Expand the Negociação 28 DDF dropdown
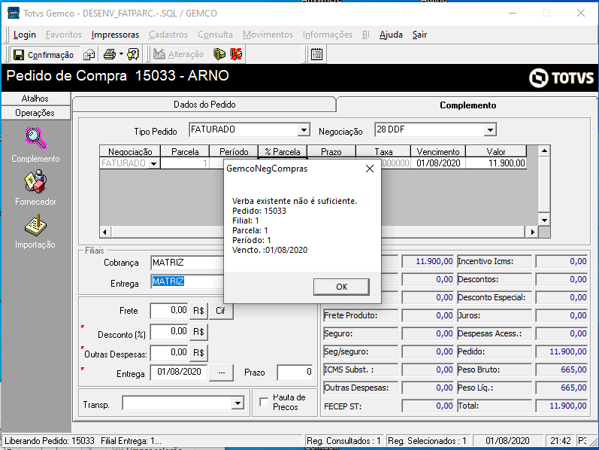 click(x=490, y=130)
